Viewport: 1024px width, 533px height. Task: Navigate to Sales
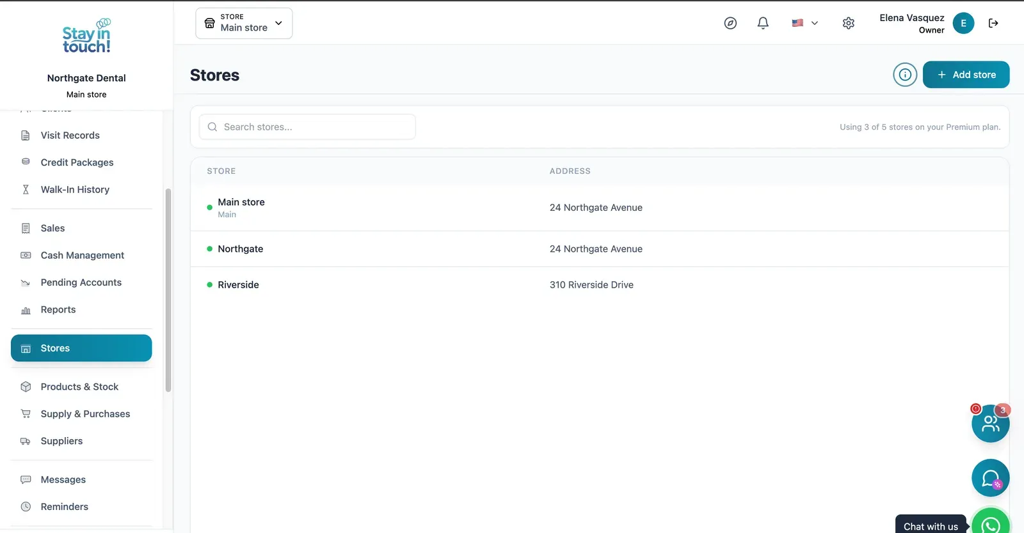tap(81, 228)
